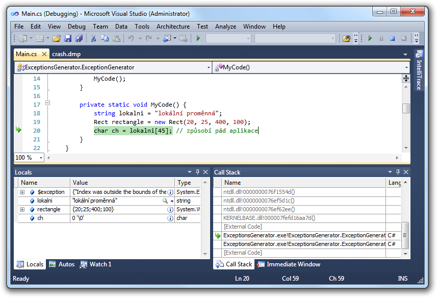The width and height of the screenshot is (437, 298).
Task: Click the Find in Files icon
Action: (x=346, y=38)
